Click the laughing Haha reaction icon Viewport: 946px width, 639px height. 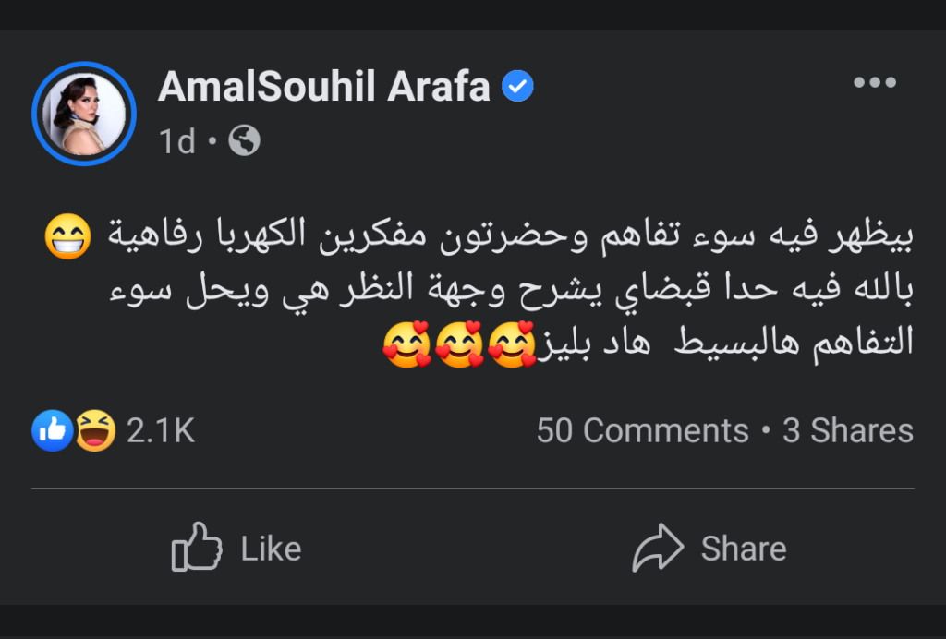pyautogui.click(x=95, y=430)
